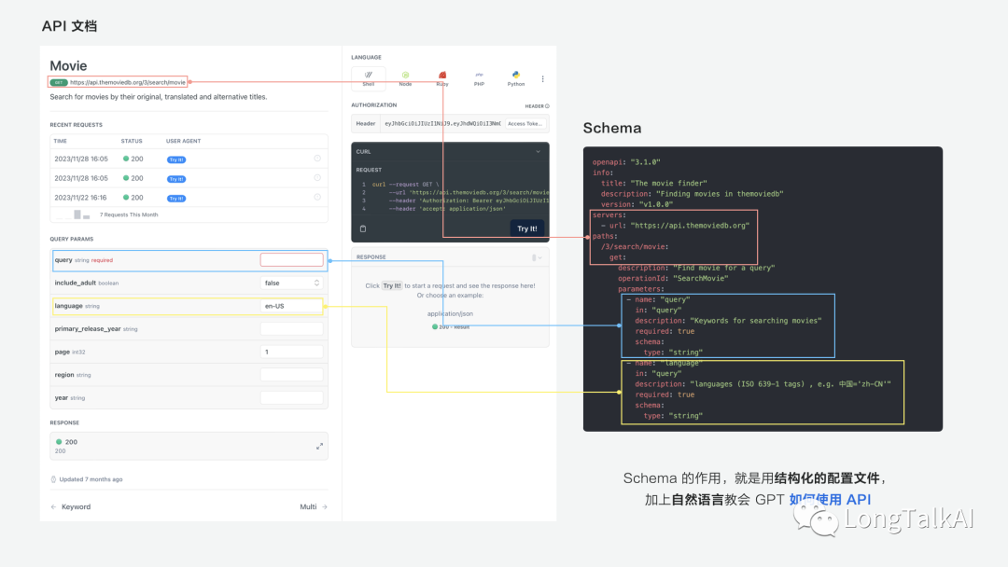1008x567 pixels.
Task: Click the 200 response status row
Action: 189,446
